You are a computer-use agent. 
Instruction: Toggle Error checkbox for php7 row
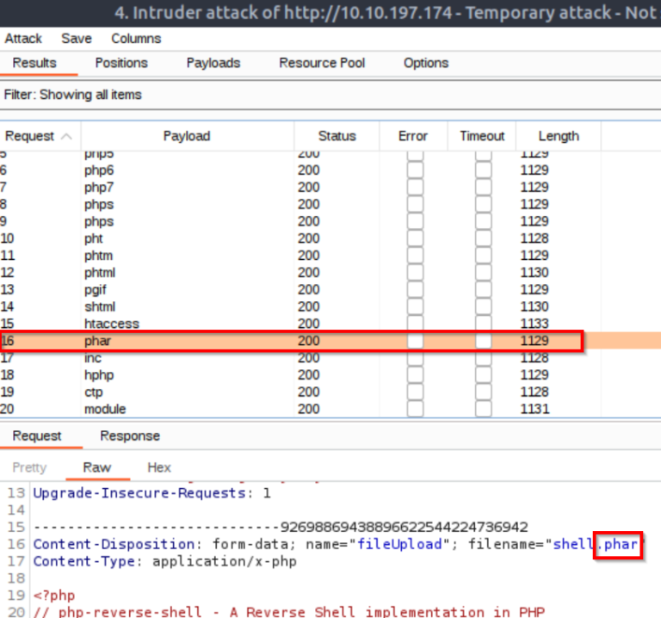click(x=415, y=187)
